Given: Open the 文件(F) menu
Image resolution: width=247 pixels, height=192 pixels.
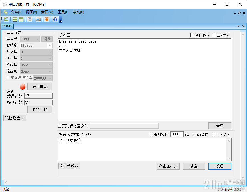Looking at the screenshot, I should (x=16, y=12).
